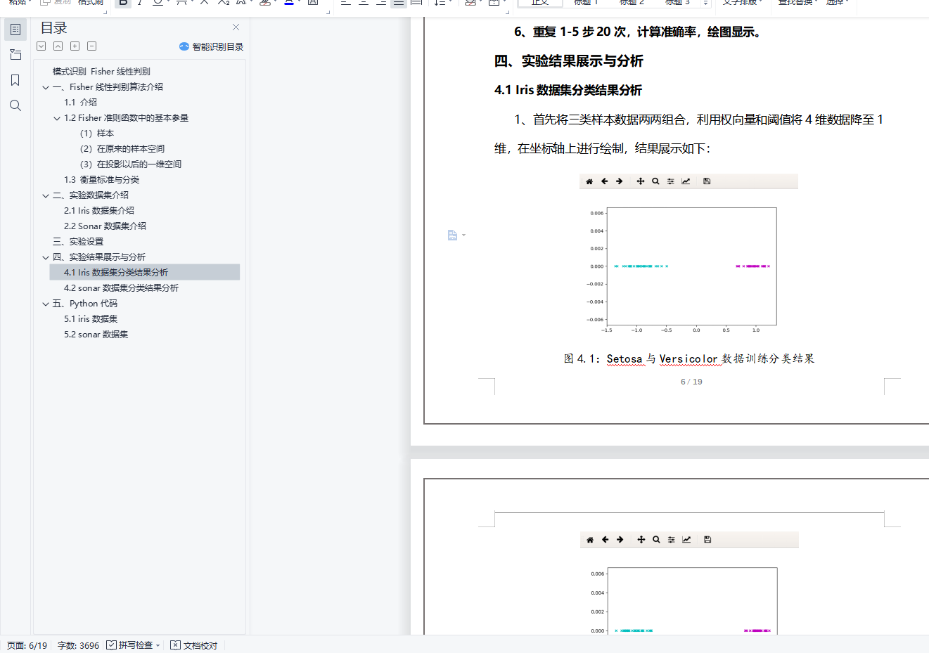
Task: Click the save disk icon in figure 4.1 toolbar
Action: coord(707,181)
